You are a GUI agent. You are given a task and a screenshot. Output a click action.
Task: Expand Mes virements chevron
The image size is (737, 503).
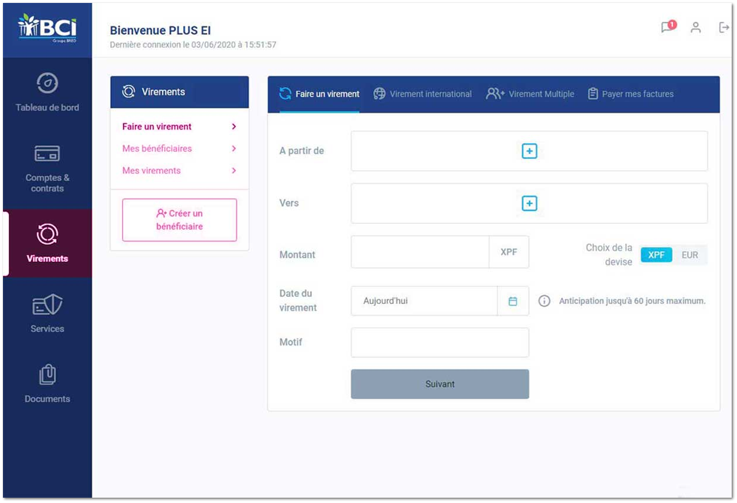click(x=234, y=170)
